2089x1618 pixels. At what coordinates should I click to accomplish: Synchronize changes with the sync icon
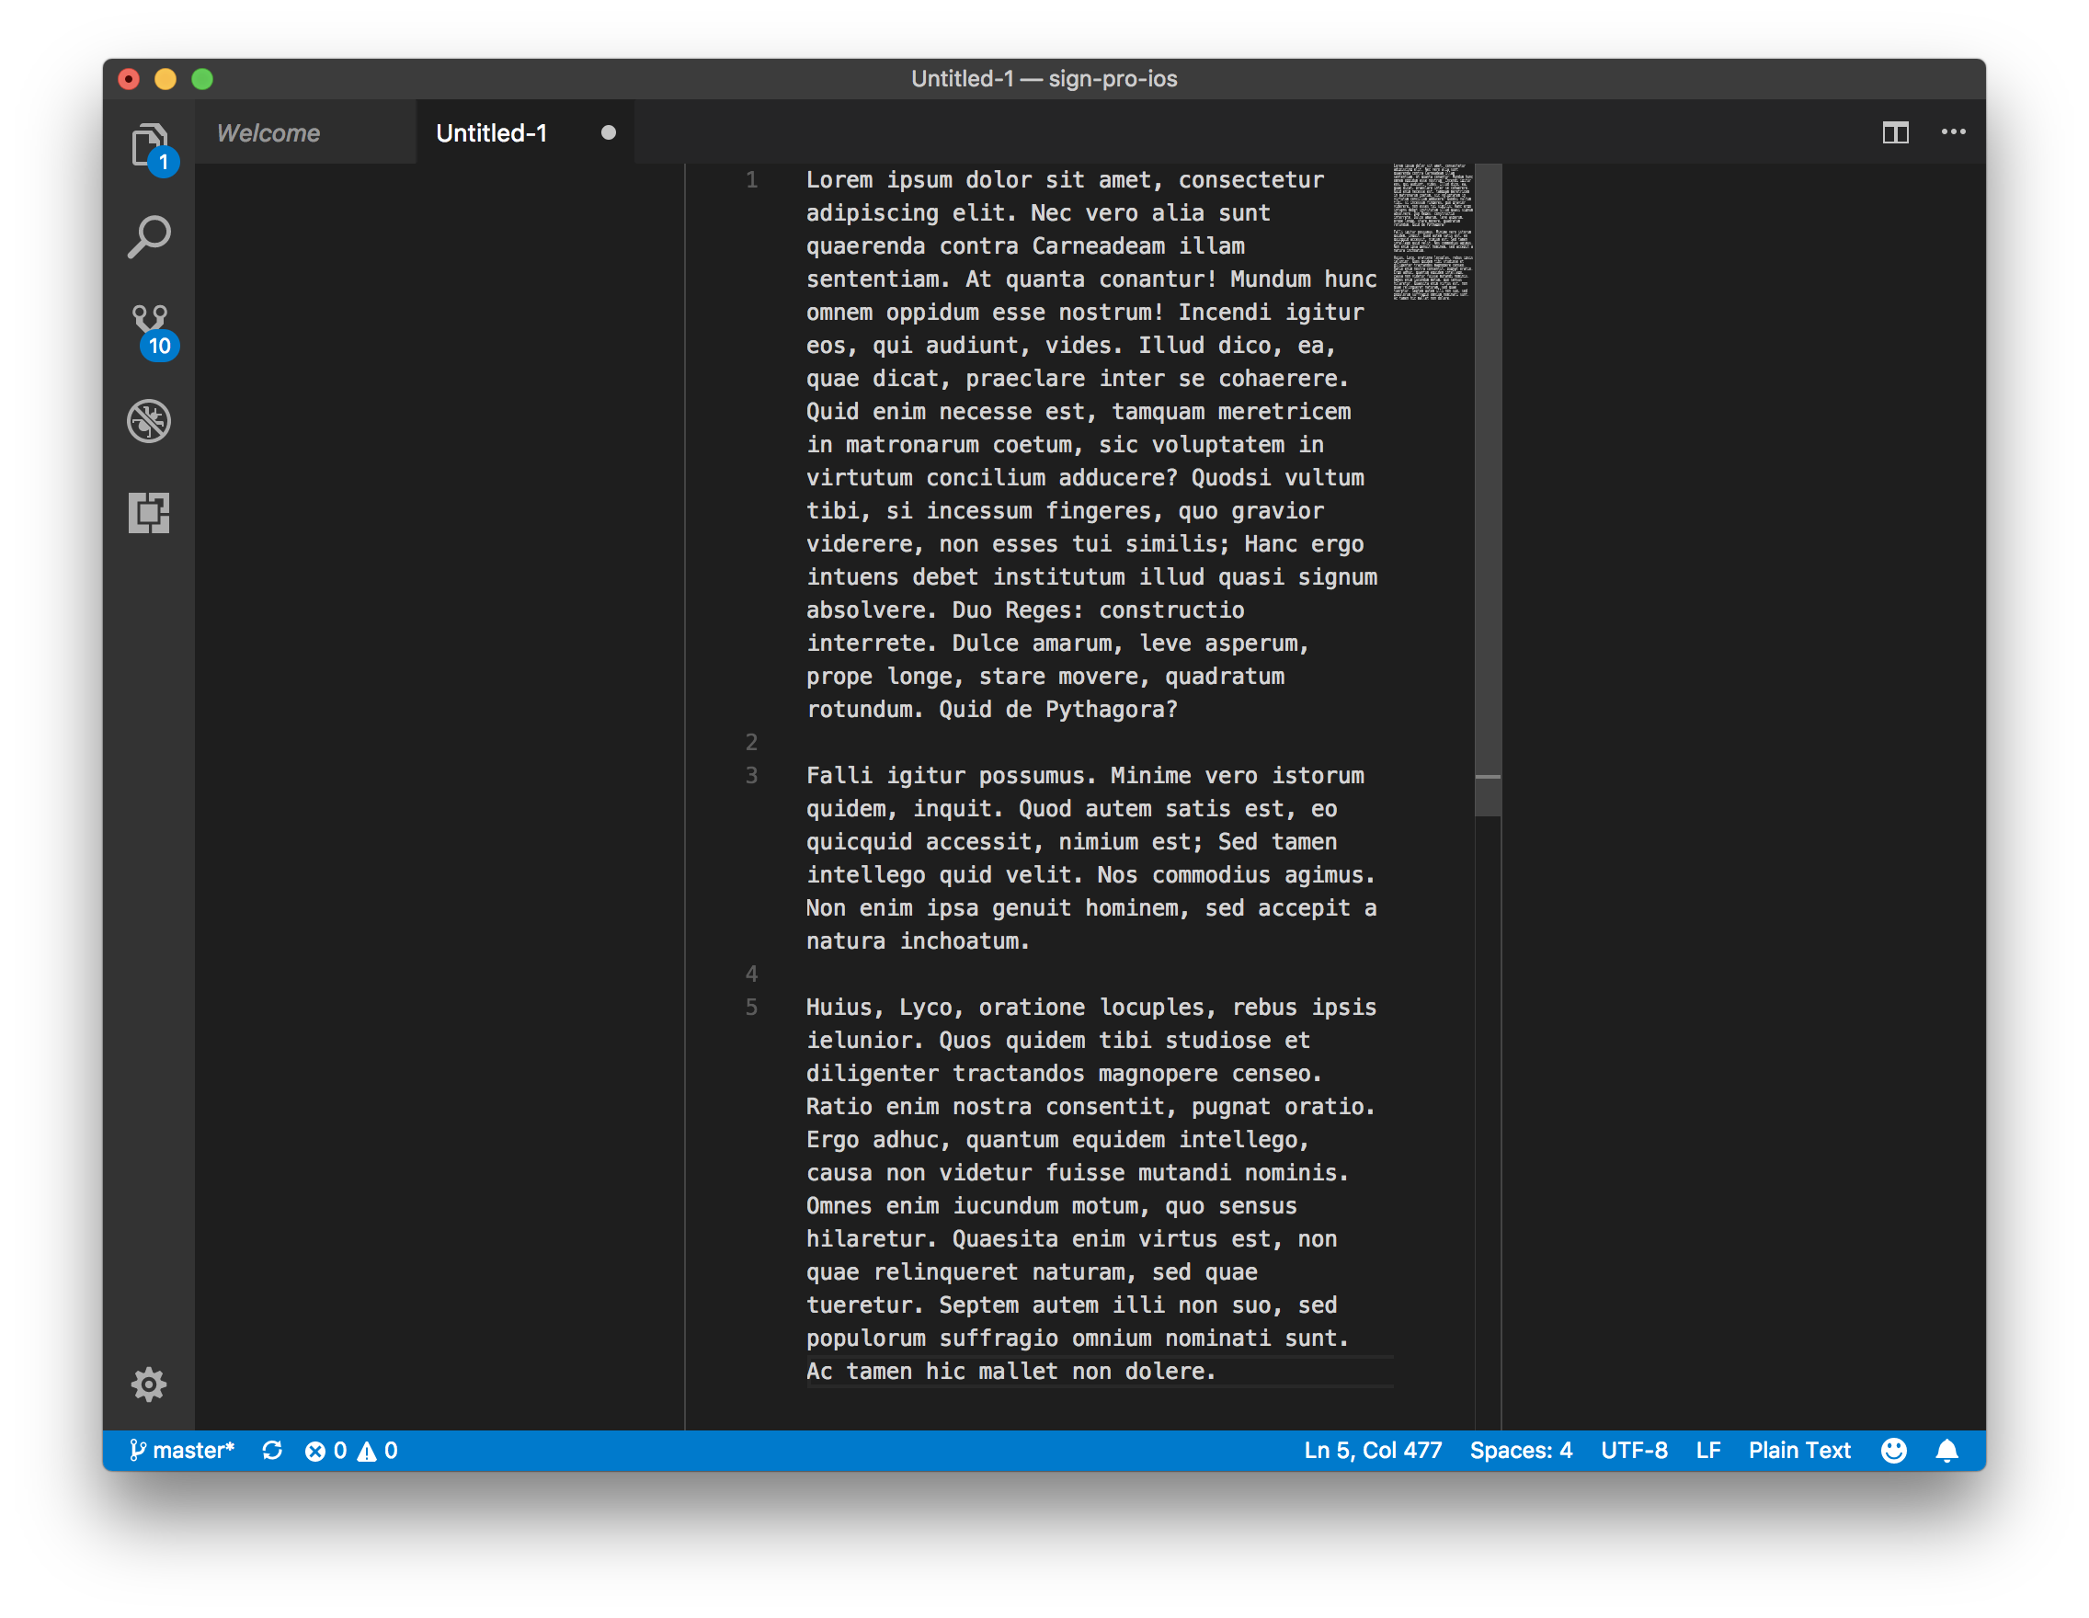(271, 1451)
